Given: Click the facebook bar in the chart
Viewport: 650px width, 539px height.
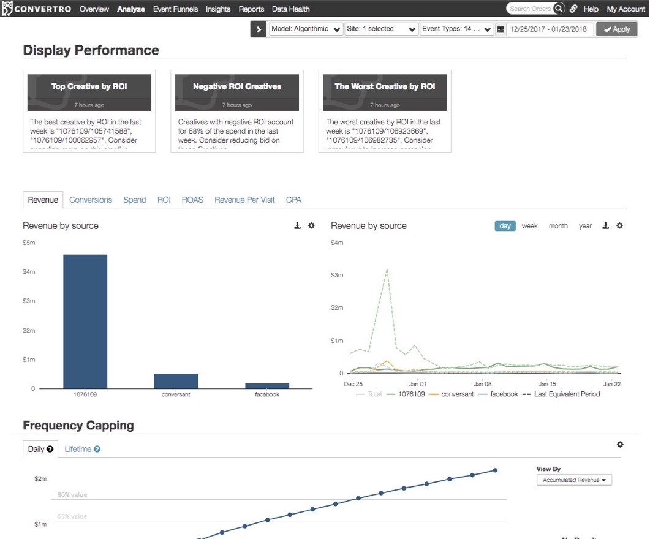Looking at the screenshot, I should point(267,386).
